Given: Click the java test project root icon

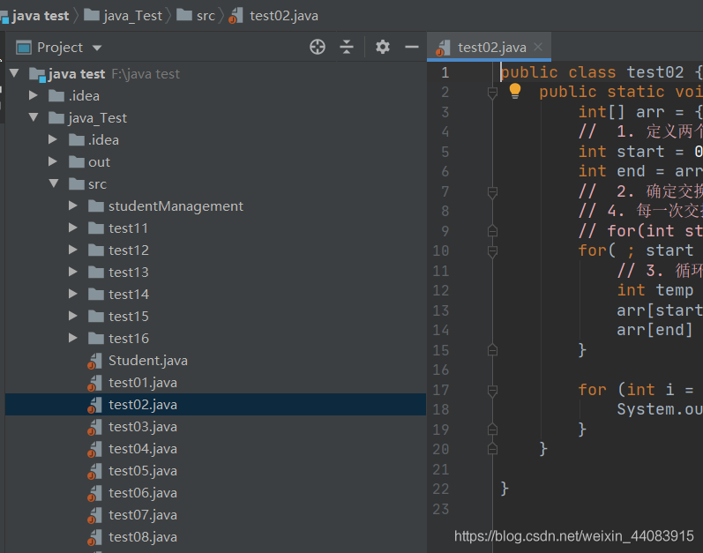Looking at the screenshot, I should tap(38, 74).
